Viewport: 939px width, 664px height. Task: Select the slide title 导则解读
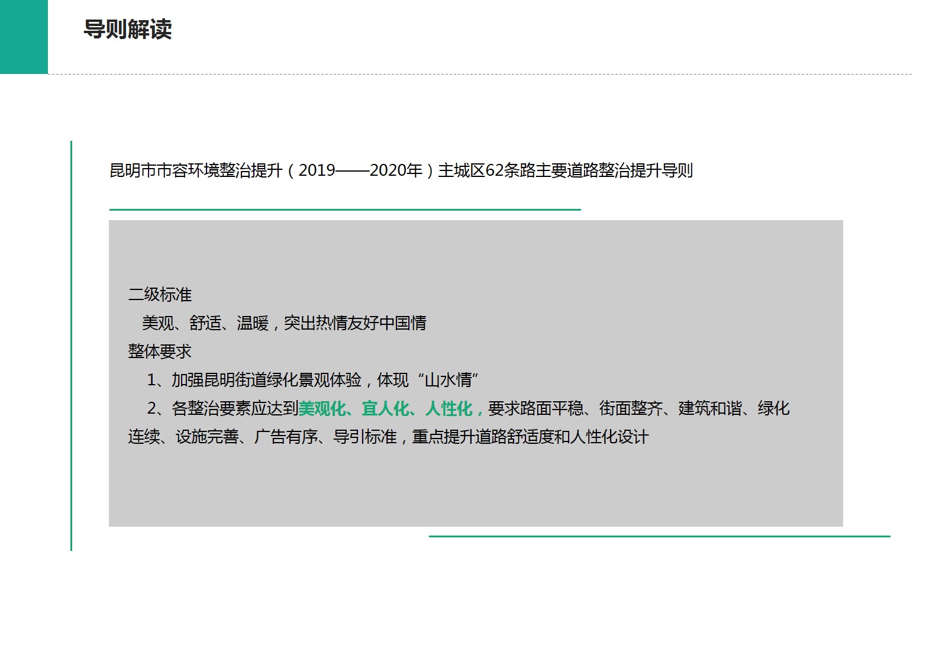coord(127,29)
